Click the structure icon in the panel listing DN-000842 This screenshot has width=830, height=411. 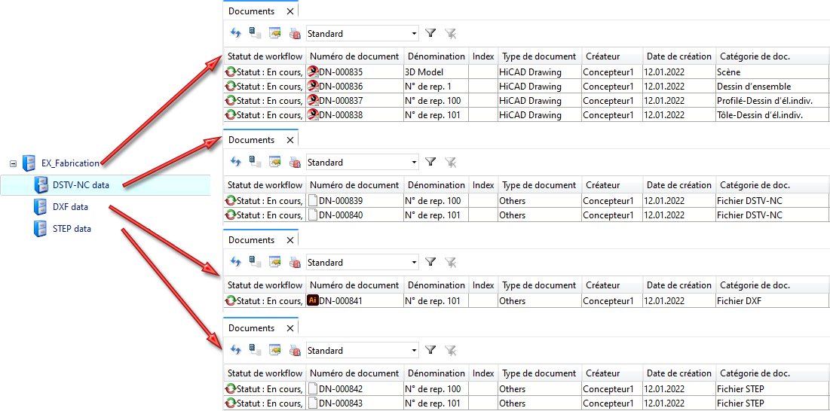tap(256, 350)
